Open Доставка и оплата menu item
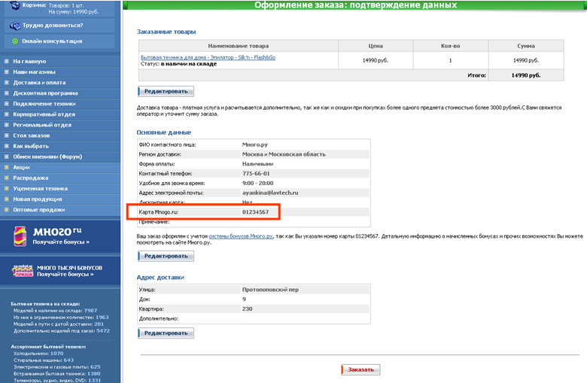This screenshot has height=383, width=587. coord(39,82)
